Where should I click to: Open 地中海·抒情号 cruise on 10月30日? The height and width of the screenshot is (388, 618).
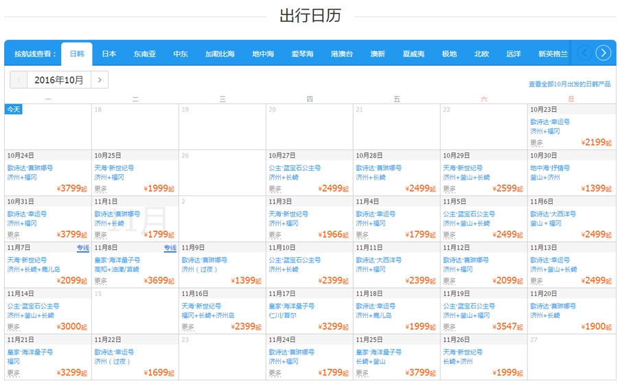tap(550, 168)
